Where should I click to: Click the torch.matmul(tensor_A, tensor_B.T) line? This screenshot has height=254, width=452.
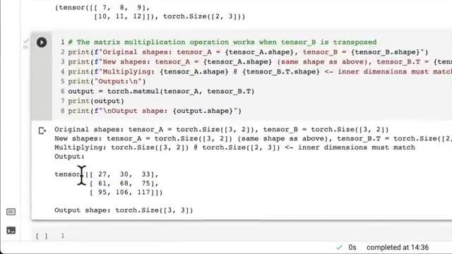coord(161,91)
